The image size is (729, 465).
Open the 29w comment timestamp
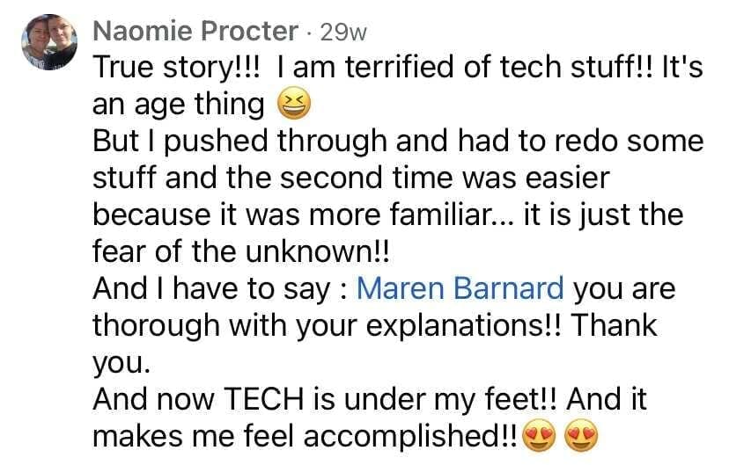point(343,33)
